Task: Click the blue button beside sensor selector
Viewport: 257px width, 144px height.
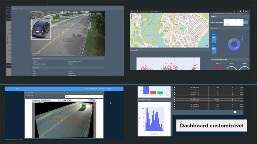Action: click(246, 22)
